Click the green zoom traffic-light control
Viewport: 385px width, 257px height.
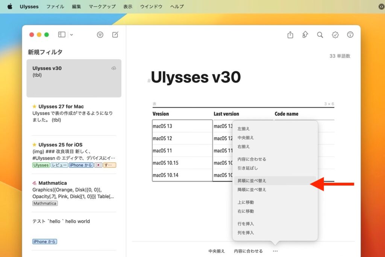[x=46, y=34]
